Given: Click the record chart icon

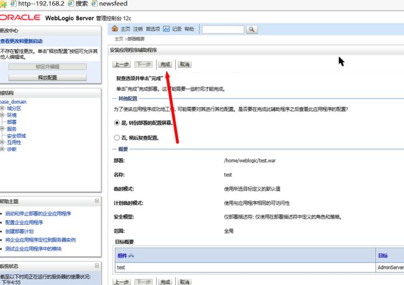Looking at the screenshot, I should 167,29.
